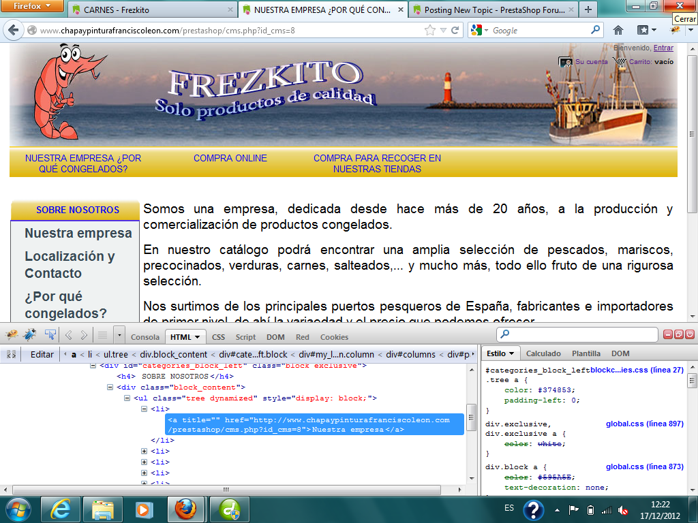Click browser back navigation button
Image resolution: width=698 pixels, height=523 pixels.
click(14, 30)
